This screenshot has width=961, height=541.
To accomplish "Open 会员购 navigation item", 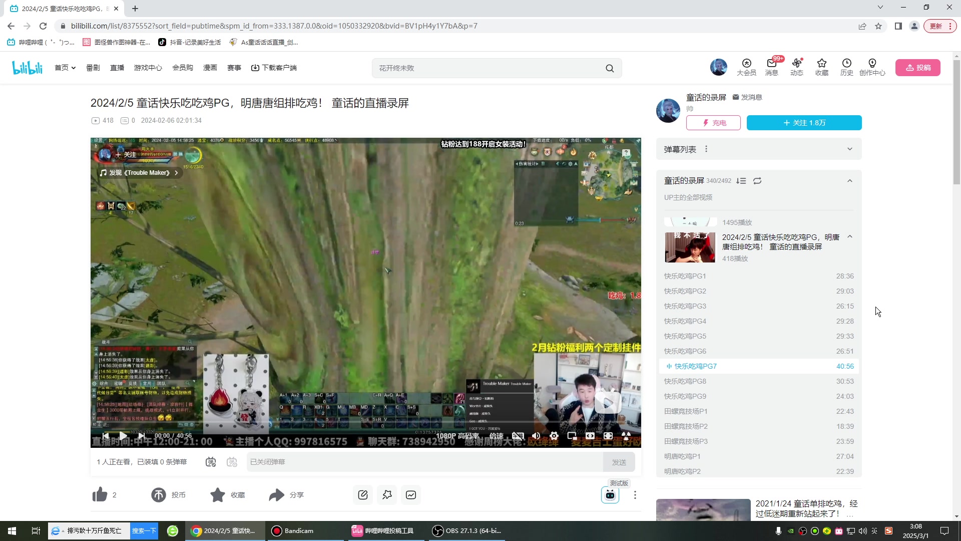I will coord(183,68).
